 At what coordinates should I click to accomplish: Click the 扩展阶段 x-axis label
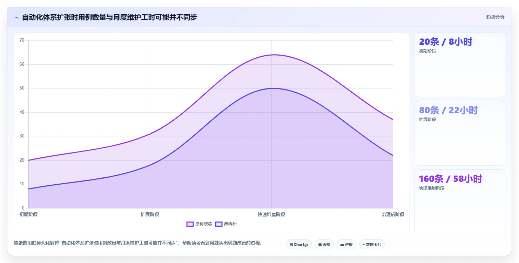click(150, 214)
